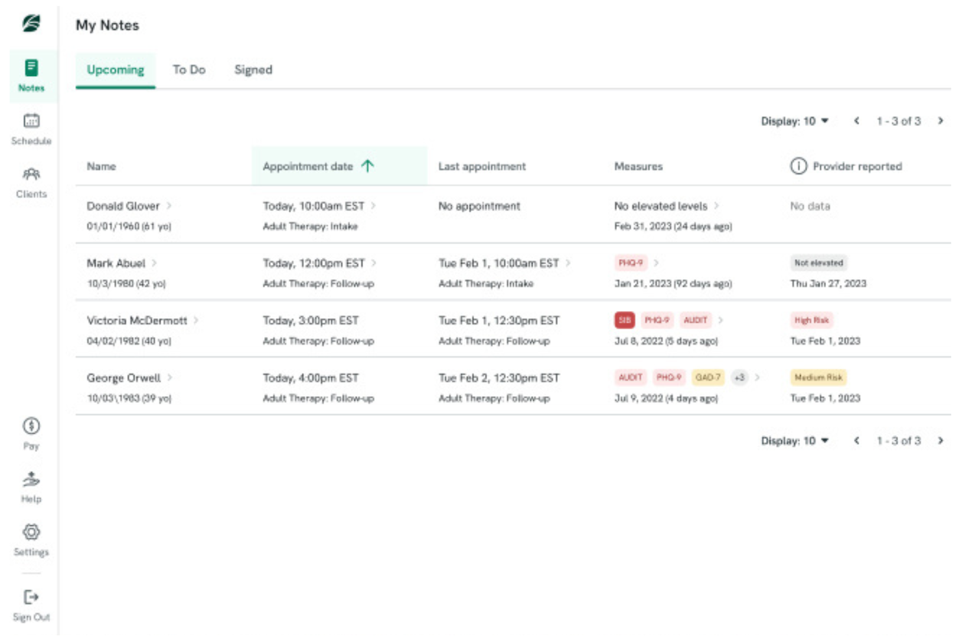
Task: Expand chevron next to Donald Glover
Action: pos(169,205)
